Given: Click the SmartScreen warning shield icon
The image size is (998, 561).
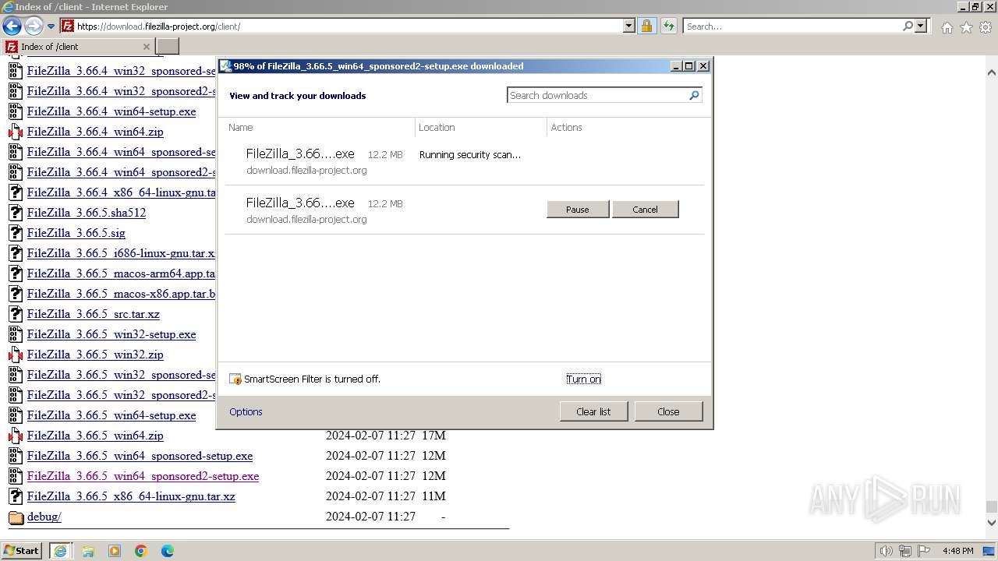Looking at the screenshot, I should (x=235, y=379).
